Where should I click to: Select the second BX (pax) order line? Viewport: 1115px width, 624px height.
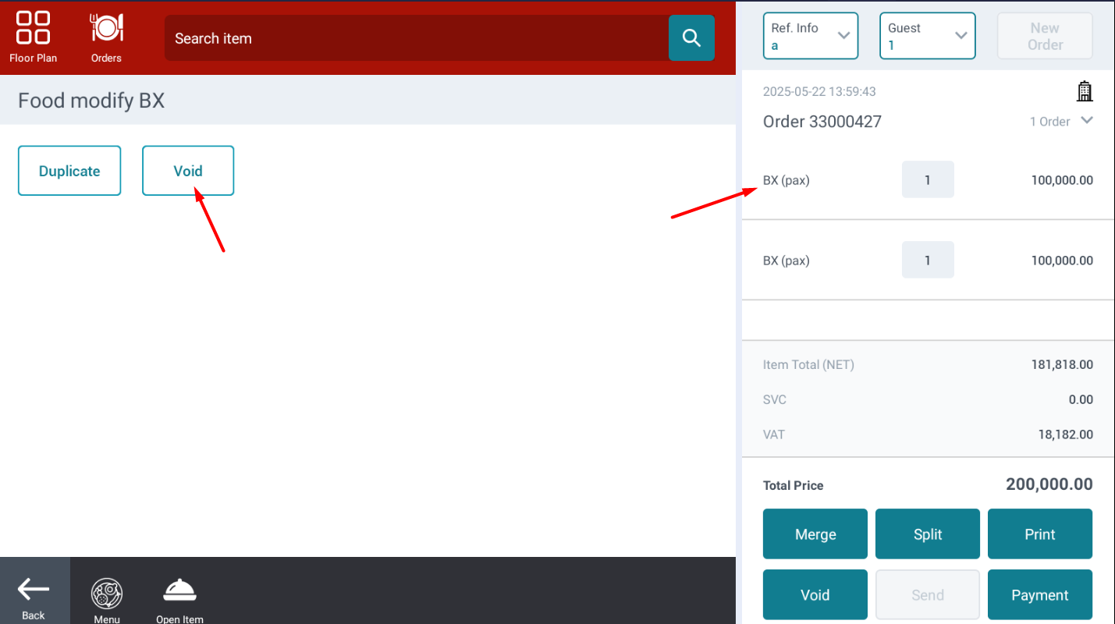(x=928, y=261)
